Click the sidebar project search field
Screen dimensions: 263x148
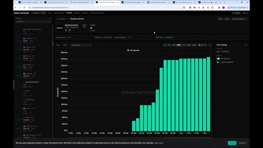[33, 22]
